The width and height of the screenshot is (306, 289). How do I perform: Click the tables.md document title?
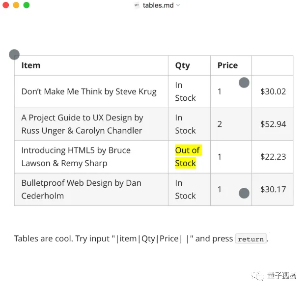coord(158,5)
